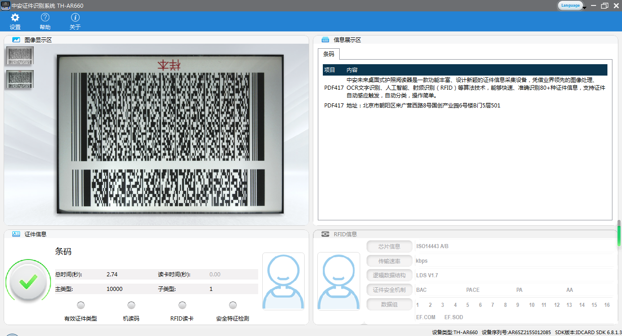Open the 设置 settings gear icon

[15, 17]
